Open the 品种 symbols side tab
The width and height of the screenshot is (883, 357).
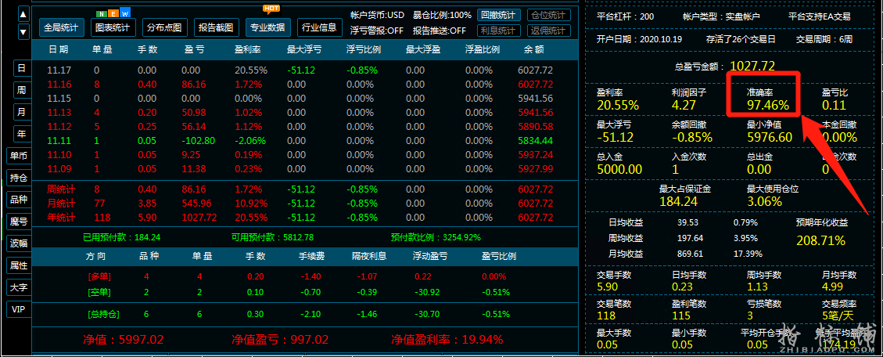(19, 200)
